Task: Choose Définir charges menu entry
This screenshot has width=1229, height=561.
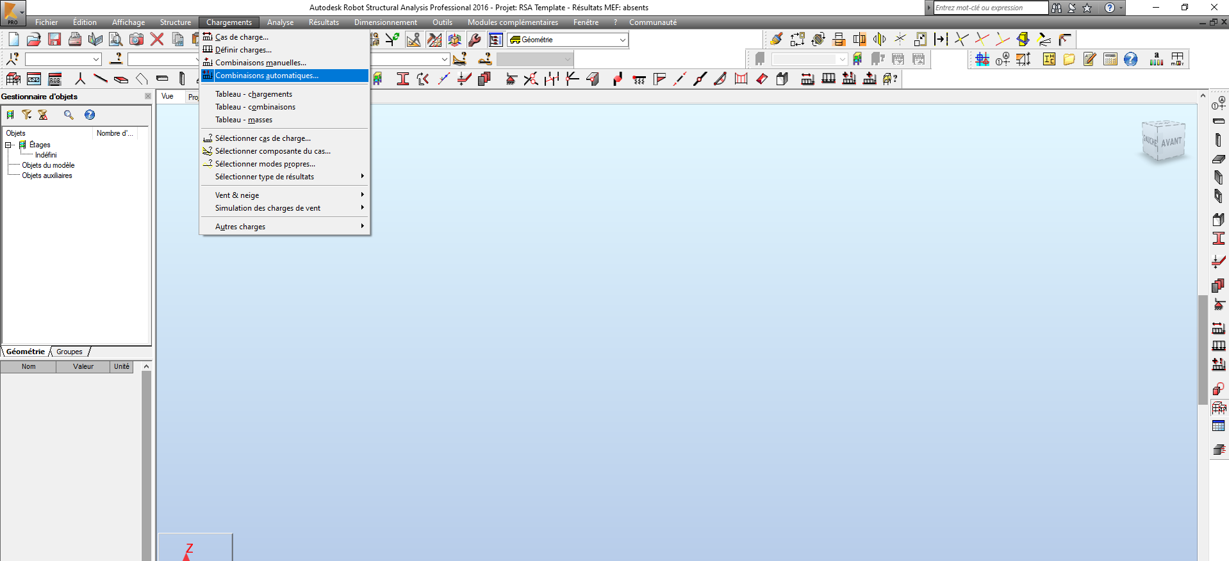Action: coord(285,50)
